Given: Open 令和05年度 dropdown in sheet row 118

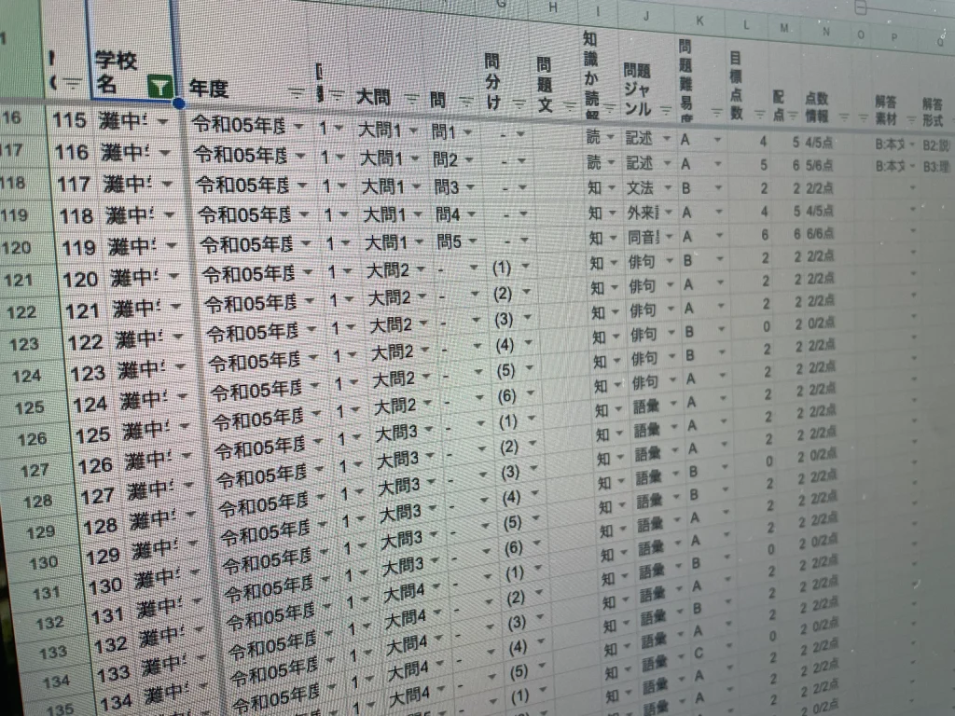Looking at the screenshot, I should point(303,186).
